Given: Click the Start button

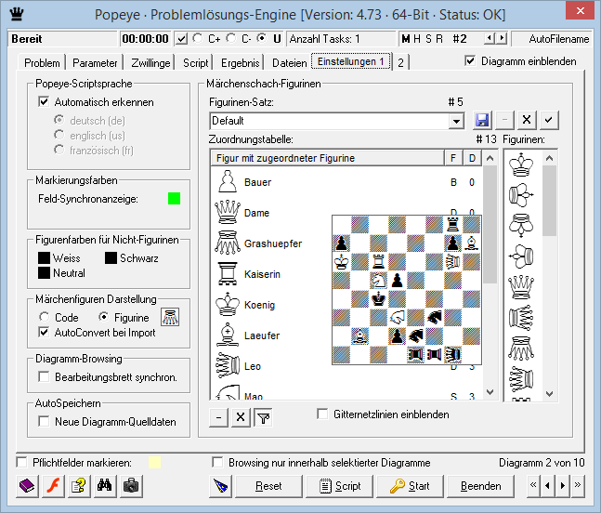Looking at the screenshot, I should [x=410, y=486].
